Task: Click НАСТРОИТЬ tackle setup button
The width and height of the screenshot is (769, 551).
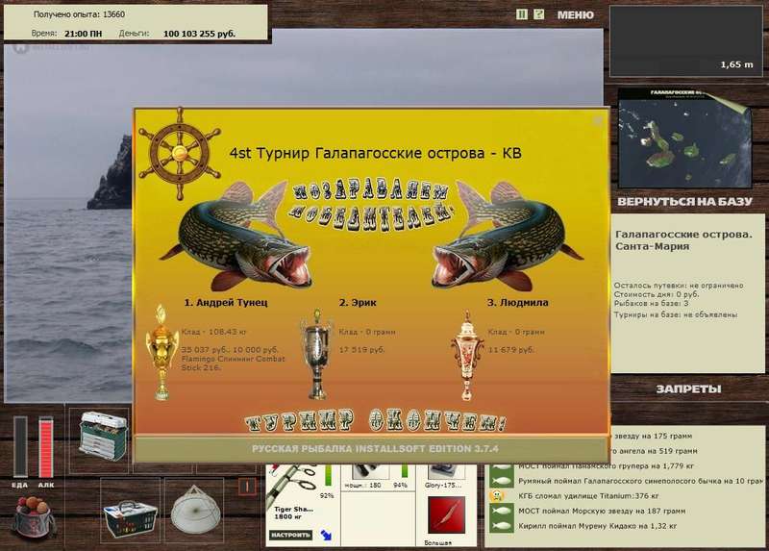Action: 290,535
